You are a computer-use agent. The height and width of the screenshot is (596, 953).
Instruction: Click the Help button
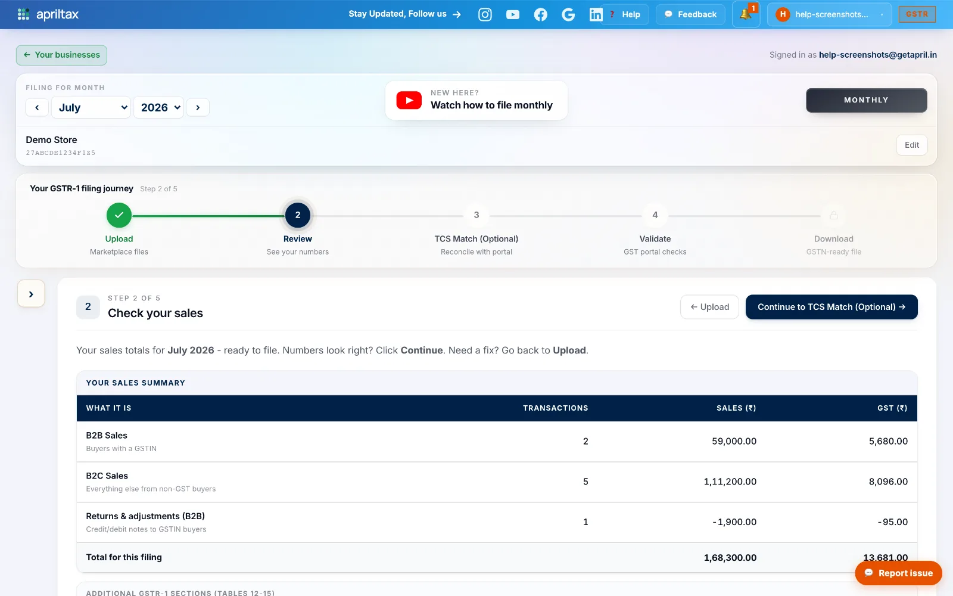625,14
